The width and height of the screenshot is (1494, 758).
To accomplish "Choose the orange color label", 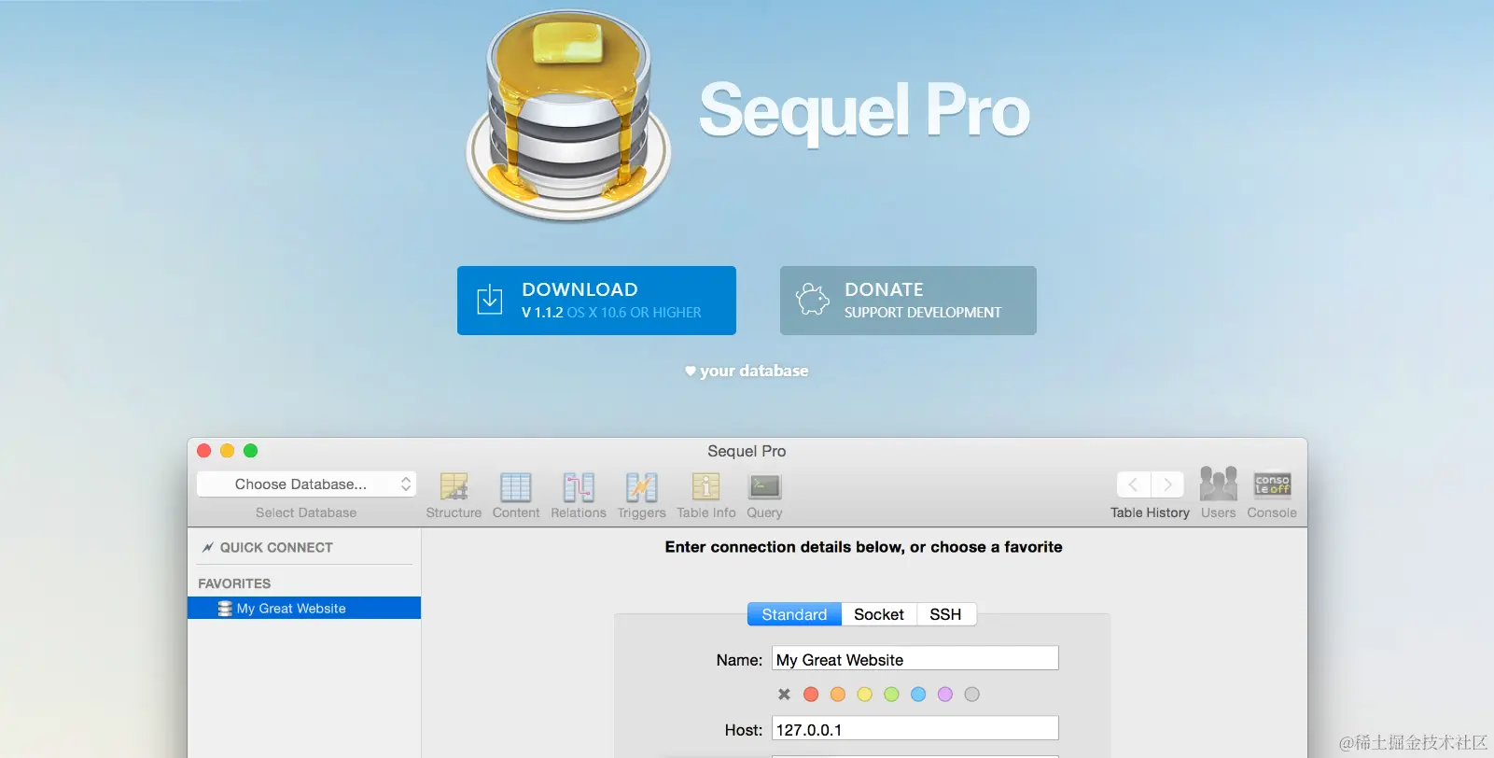I will [x=838, y=695].
